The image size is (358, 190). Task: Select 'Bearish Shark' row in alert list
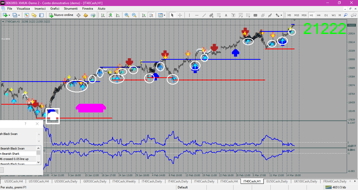point(18,154)
